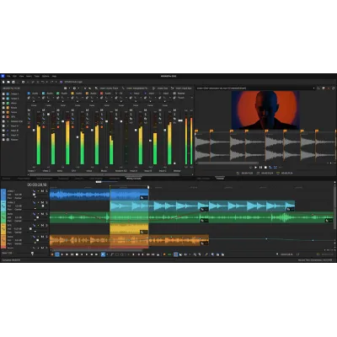Click the timeline Rate slider handle
This screenshot has width=337, height=337.
(x=32, y=254)
